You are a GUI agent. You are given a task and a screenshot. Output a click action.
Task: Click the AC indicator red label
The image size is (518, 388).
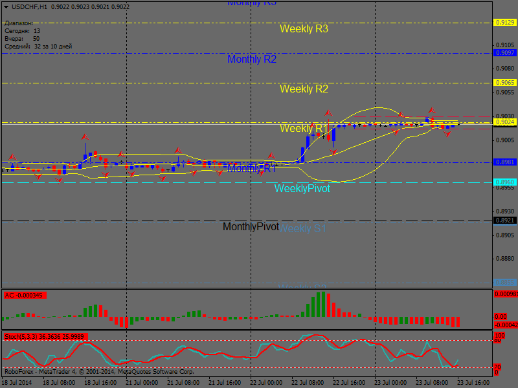click(24, 296)
